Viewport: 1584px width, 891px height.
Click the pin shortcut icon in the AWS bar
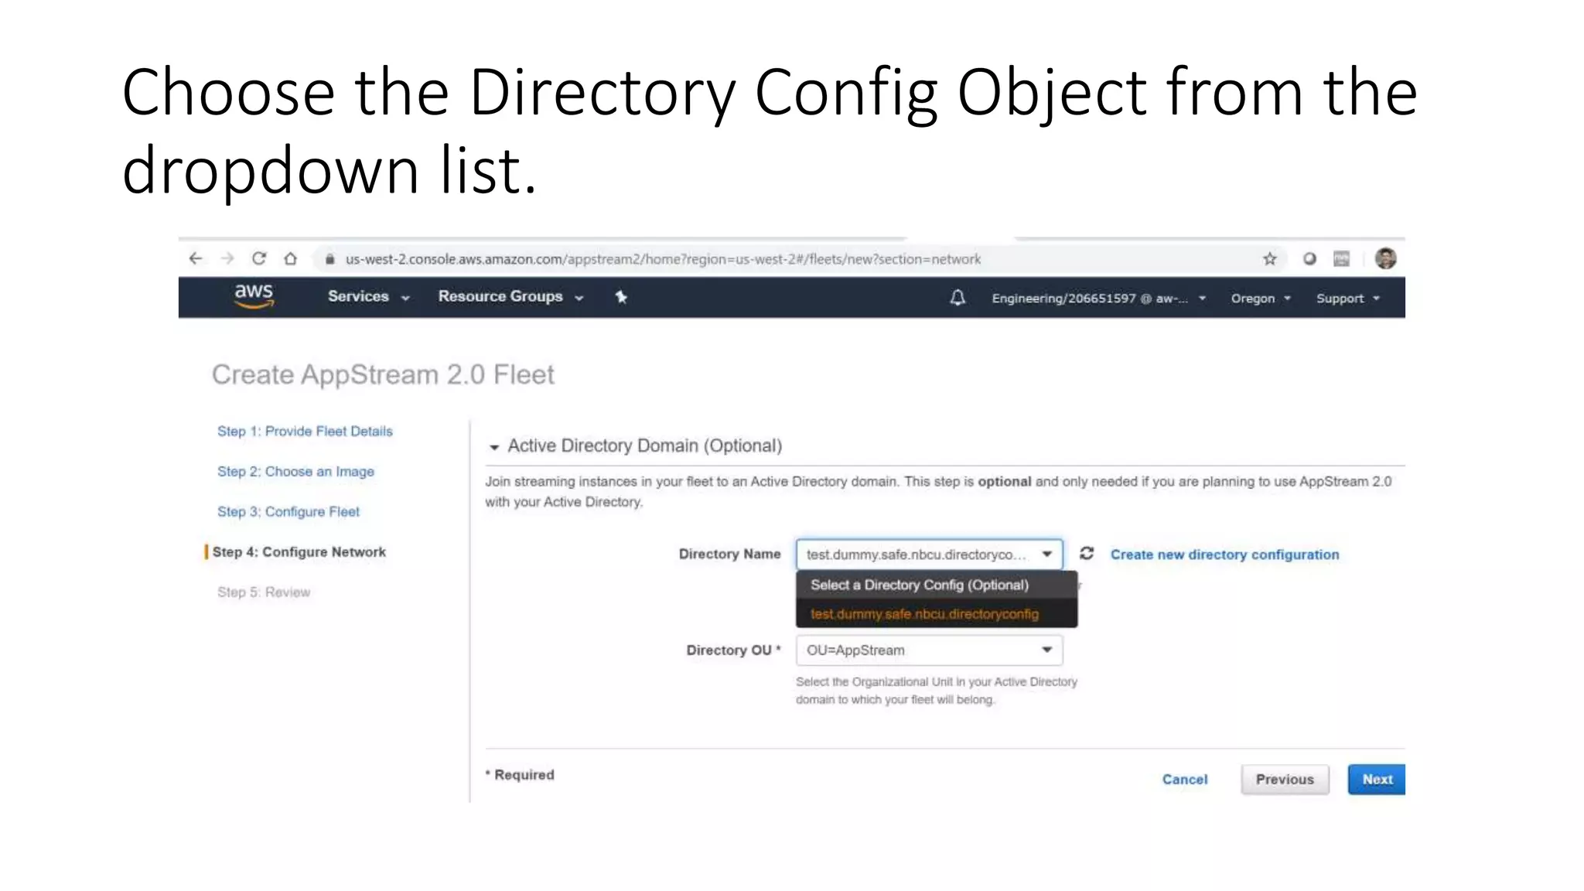[x=621, y=297]
